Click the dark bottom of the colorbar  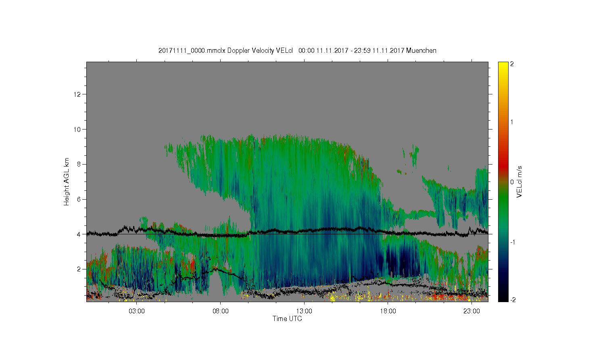pos(503,298)
